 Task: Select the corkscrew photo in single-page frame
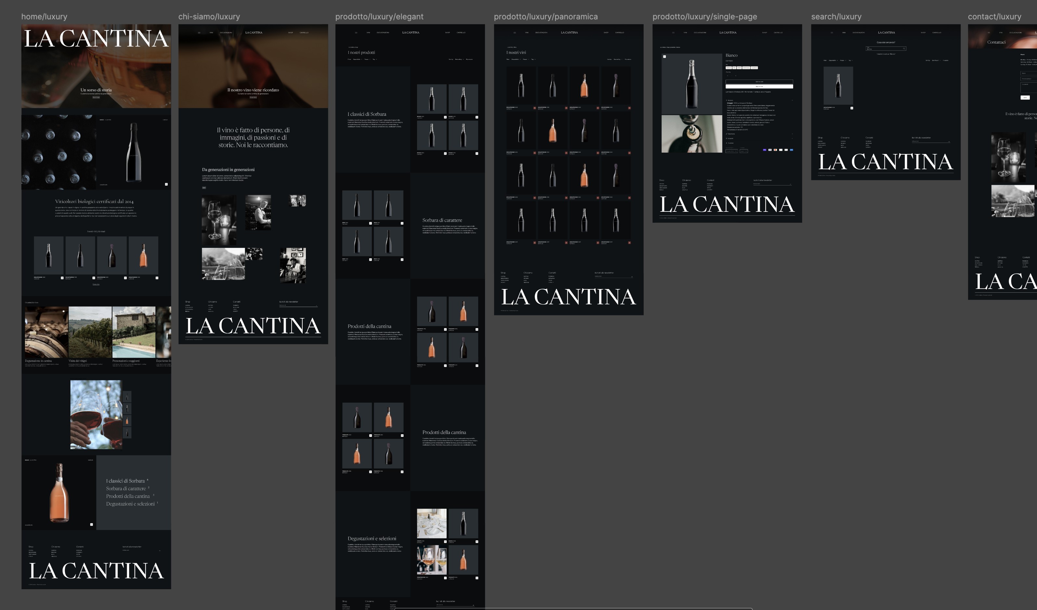(x=692, y=134)
